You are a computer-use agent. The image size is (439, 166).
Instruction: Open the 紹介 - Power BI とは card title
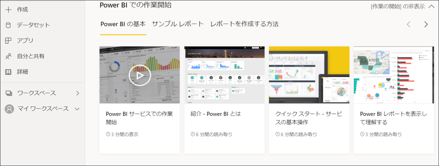(x=216, y=113)
